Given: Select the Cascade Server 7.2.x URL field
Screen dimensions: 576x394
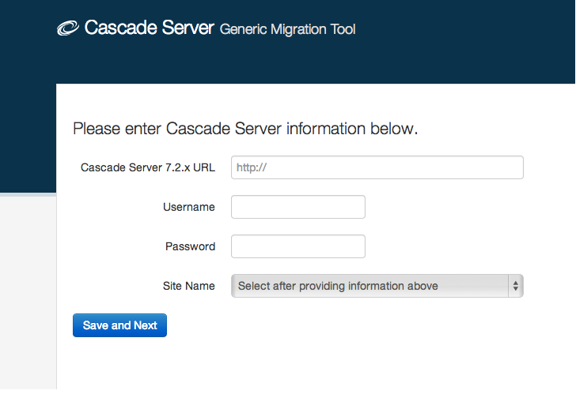Looking at the screenshot, I should [x=377, y=167].
